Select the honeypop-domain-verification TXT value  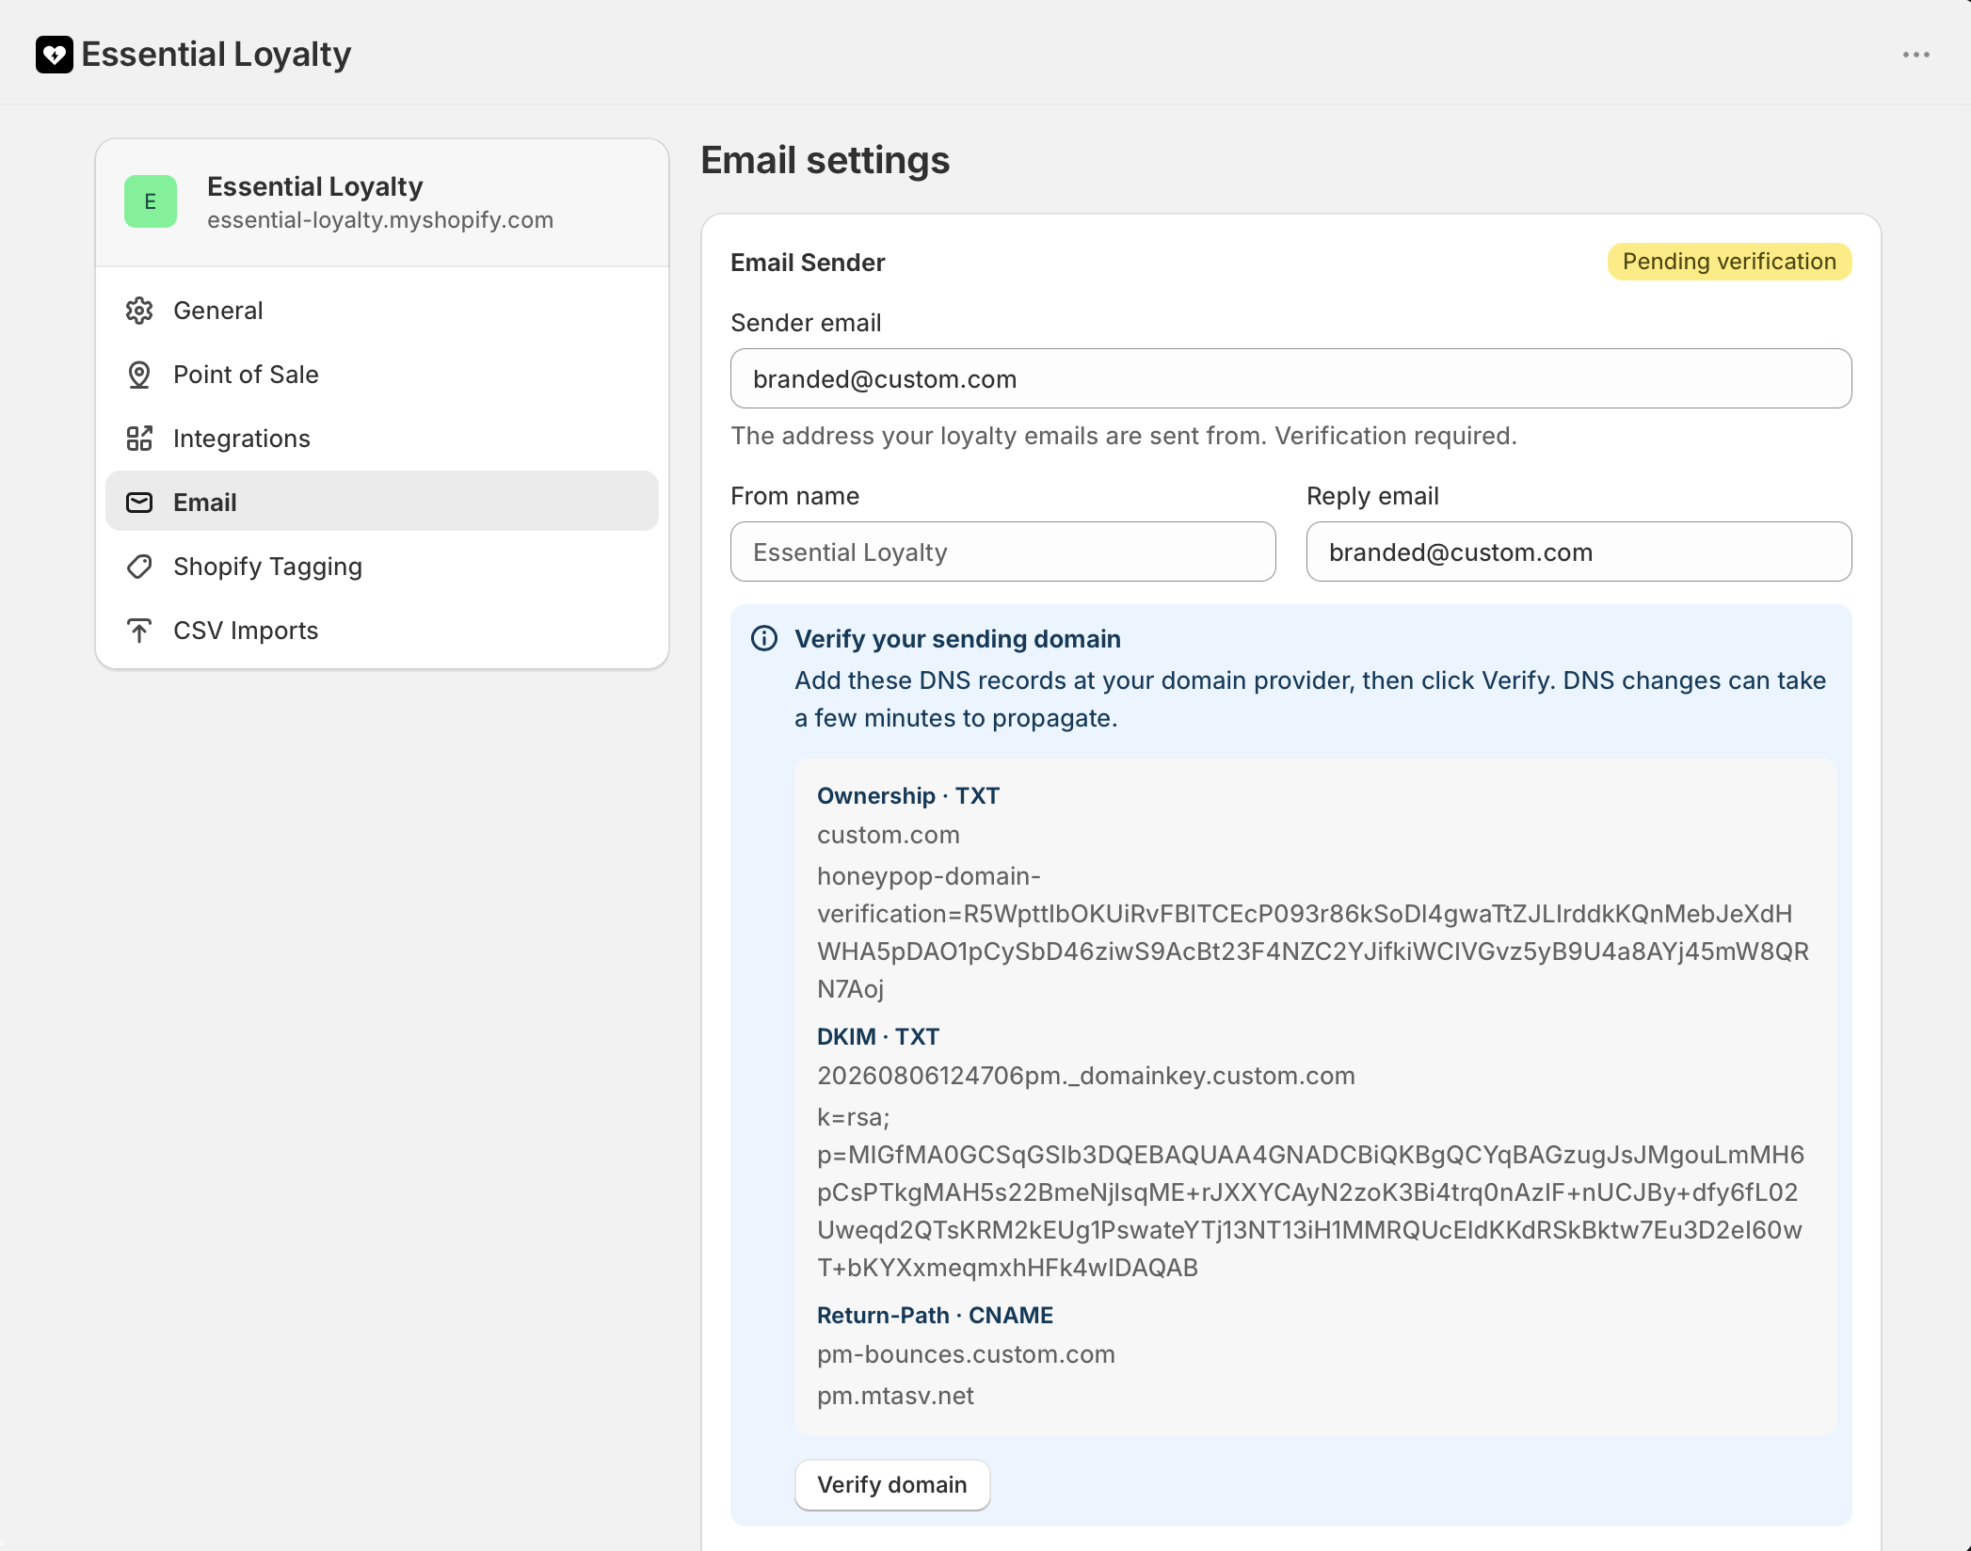(1313, 933)
